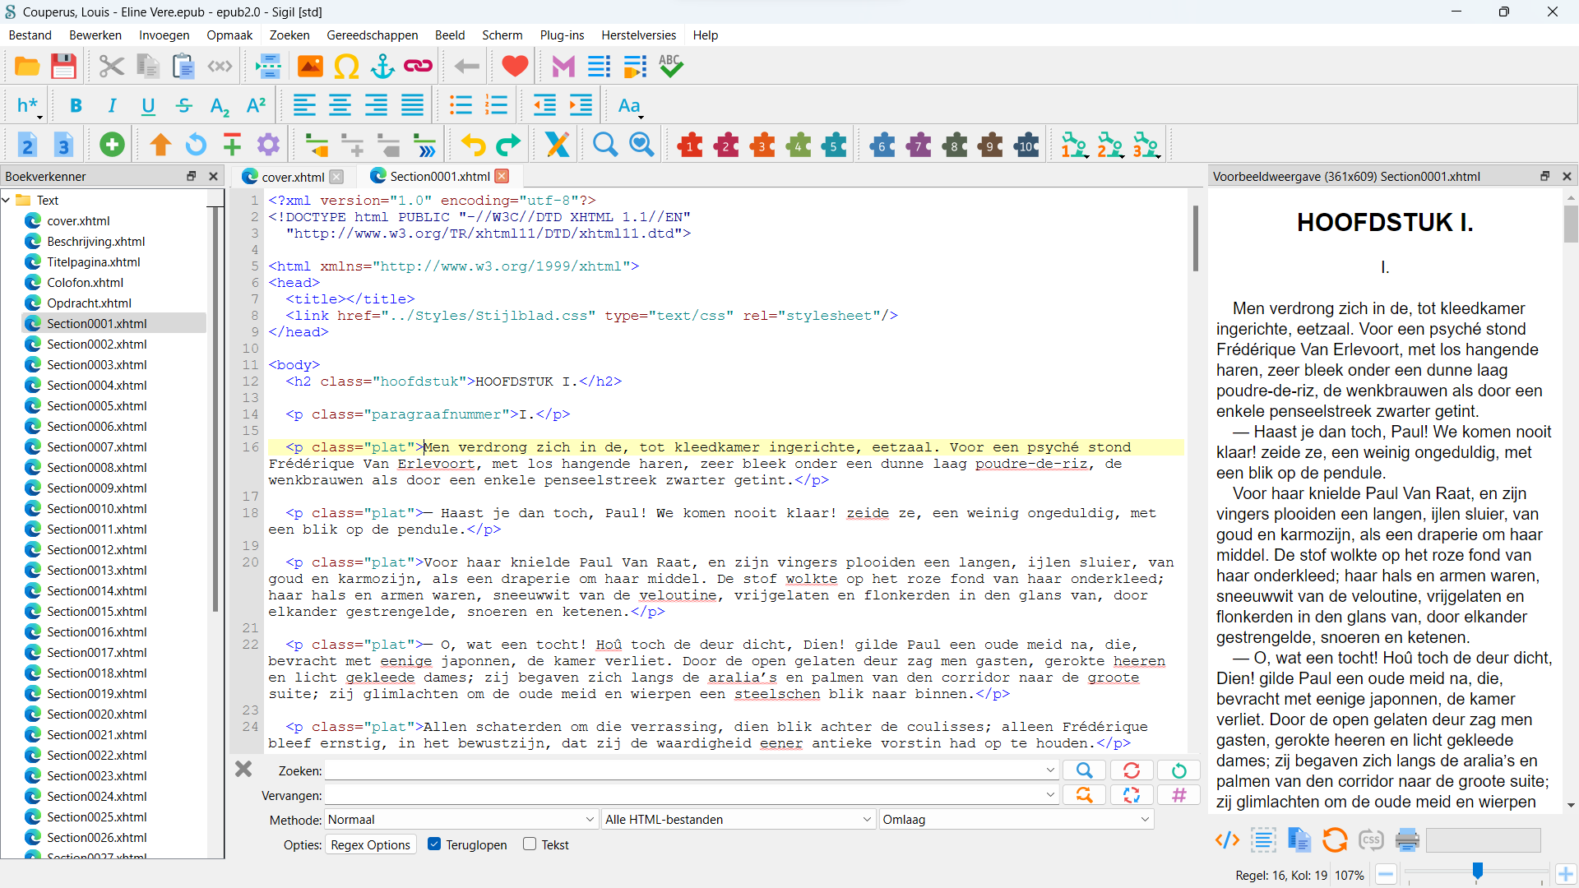Run plugin number 1 puzzle icon

coord(690,146)
